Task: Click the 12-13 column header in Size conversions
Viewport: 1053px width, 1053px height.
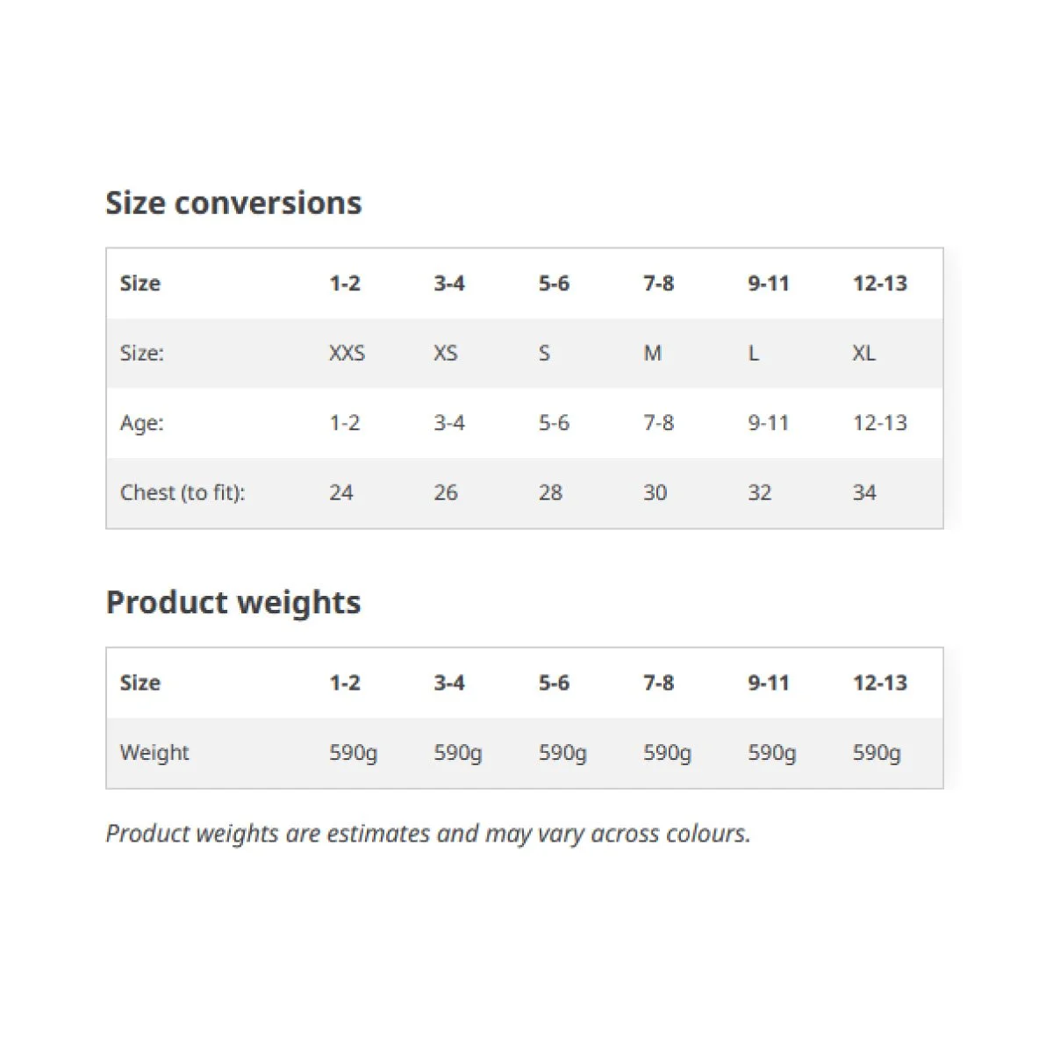Action: point(880,283)
